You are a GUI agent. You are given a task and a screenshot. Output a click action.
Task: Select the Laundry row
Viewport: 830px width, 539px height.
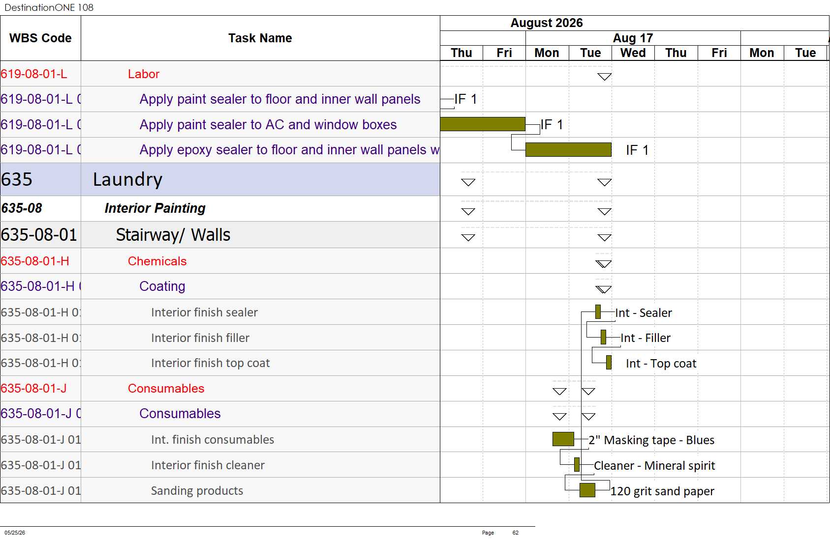point(220,179)
